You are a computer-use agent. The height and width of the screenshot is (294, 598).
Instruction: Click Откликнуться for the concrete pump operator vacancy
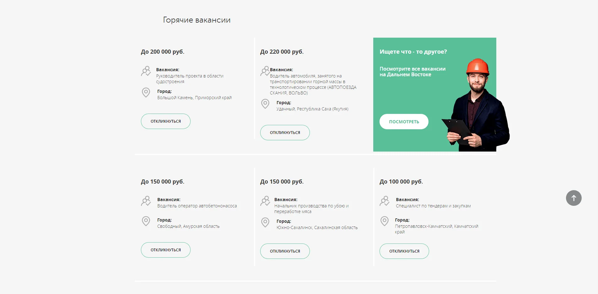pos(166,250)
